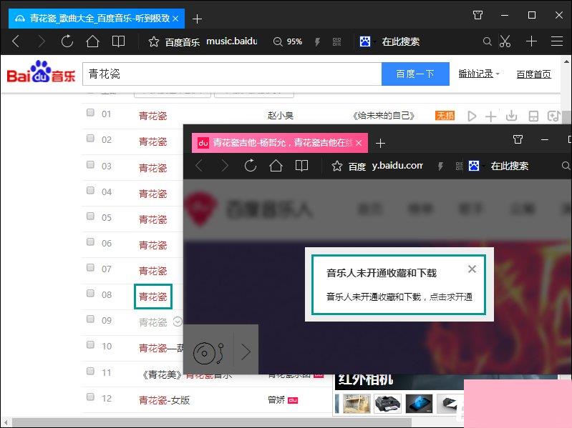Screen dimensions: 572x428
Task: Open scissors screenshot tool
Action: (505, 41)
